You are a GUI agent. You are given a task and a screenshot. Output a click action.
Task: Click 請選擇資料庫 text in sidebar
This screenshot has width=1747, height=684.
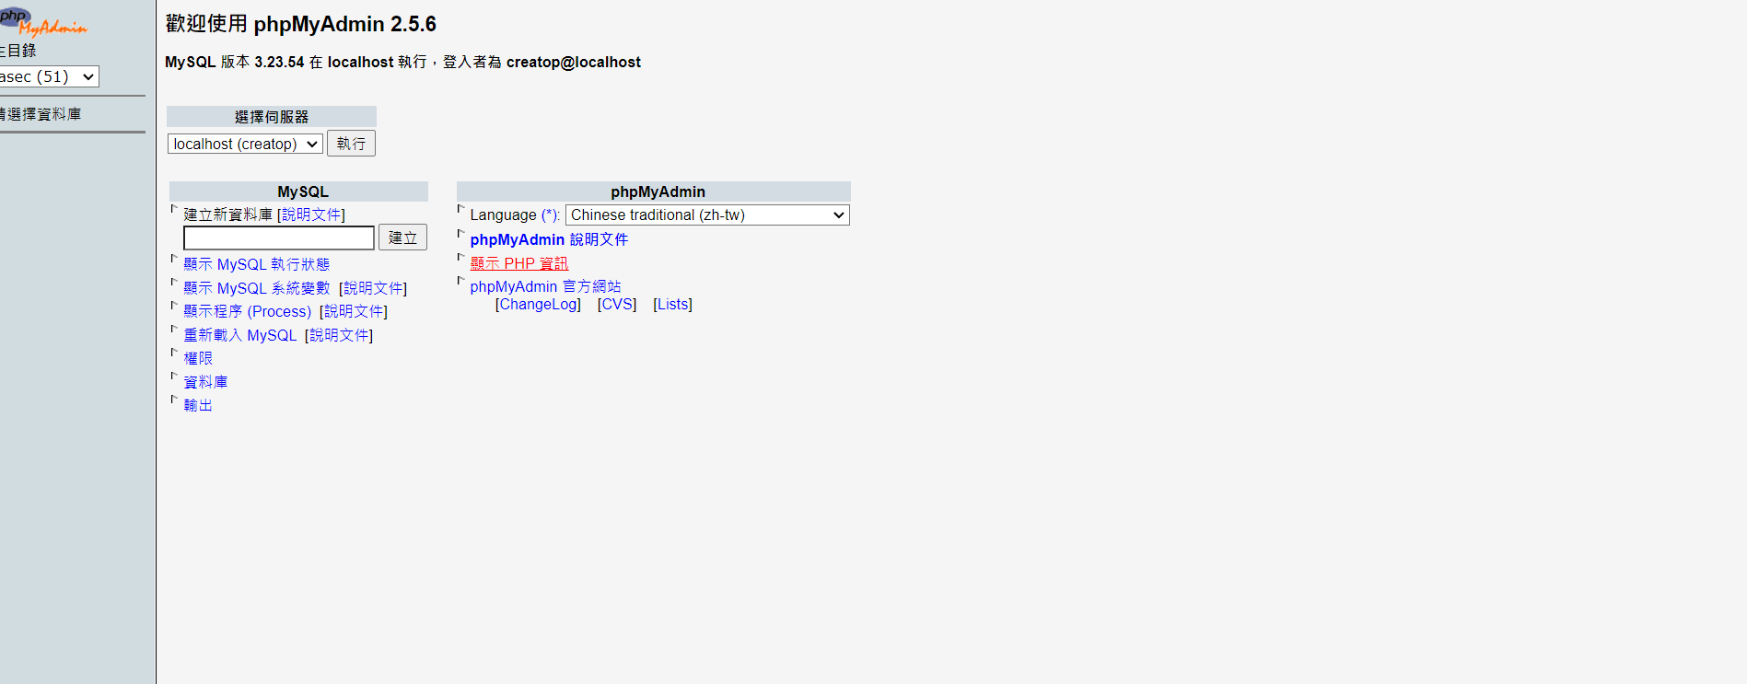pos(41,114)
